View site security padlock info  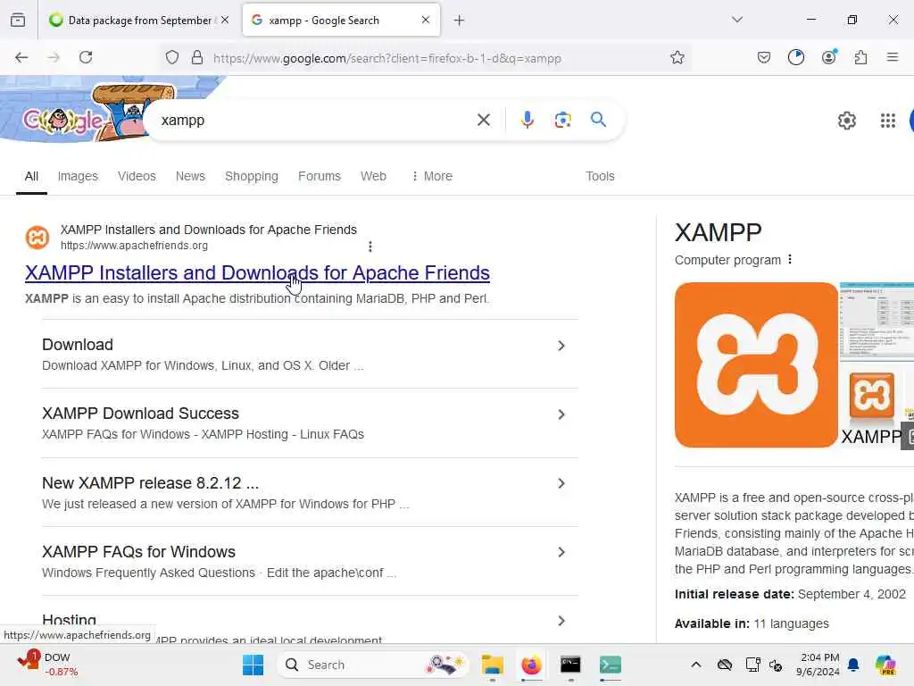click(197, 57)
